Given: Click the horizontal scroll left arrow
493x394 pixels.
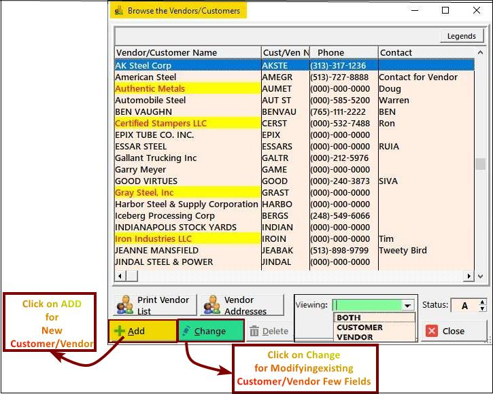Looking at the screenshot, I should tap(120, 276).
